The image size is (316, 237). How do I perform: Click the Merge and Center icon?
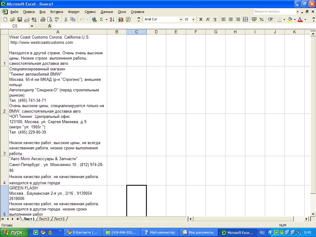pyautogui.click(x=245, y=19)
